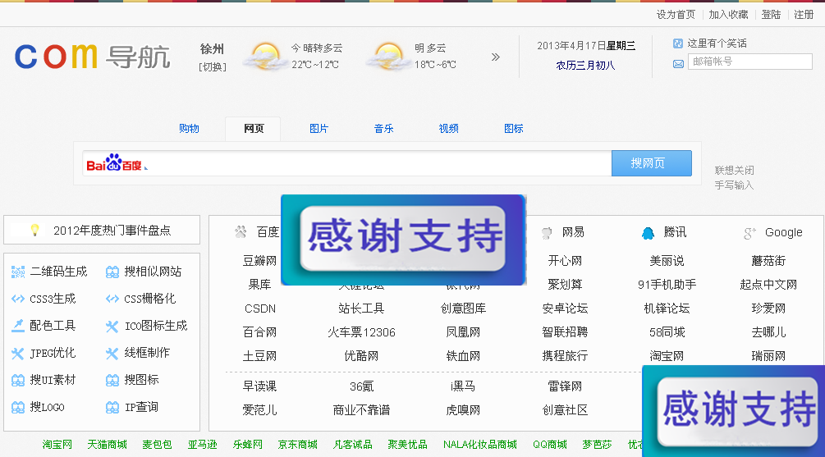The image size is (825, 457).
Task: Click the ICO图标生成 tool icon
Action: tap(112, 327)
